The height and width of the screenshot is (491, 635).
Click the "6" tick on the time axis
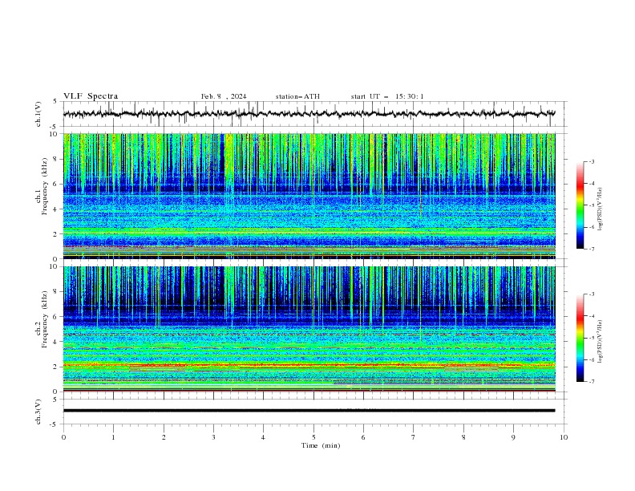pyautogui.click(x=363, y=437)
